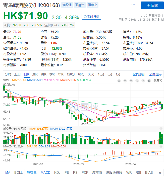Toggle the MA indicator
Image resolution: width=166 pixels, height=178 pixels.
tap(8, 172)
